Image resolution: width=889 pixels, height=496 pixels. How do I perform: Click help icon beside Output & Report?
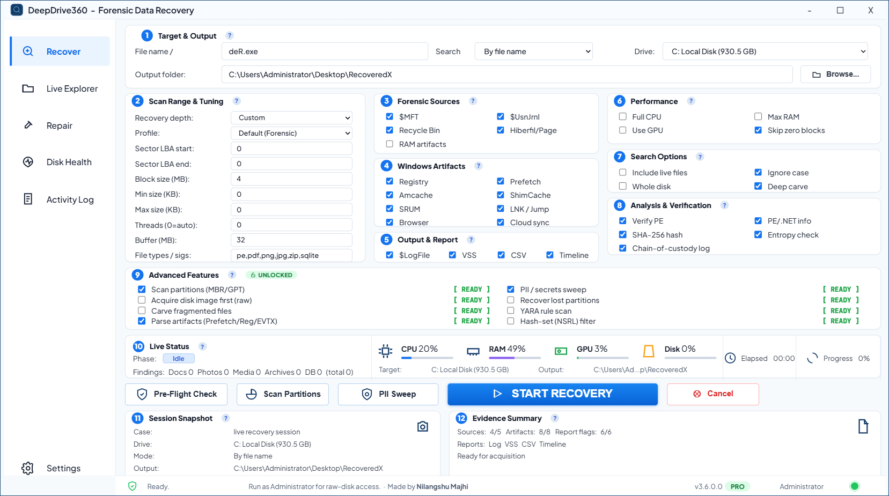(x=471, y=240)
